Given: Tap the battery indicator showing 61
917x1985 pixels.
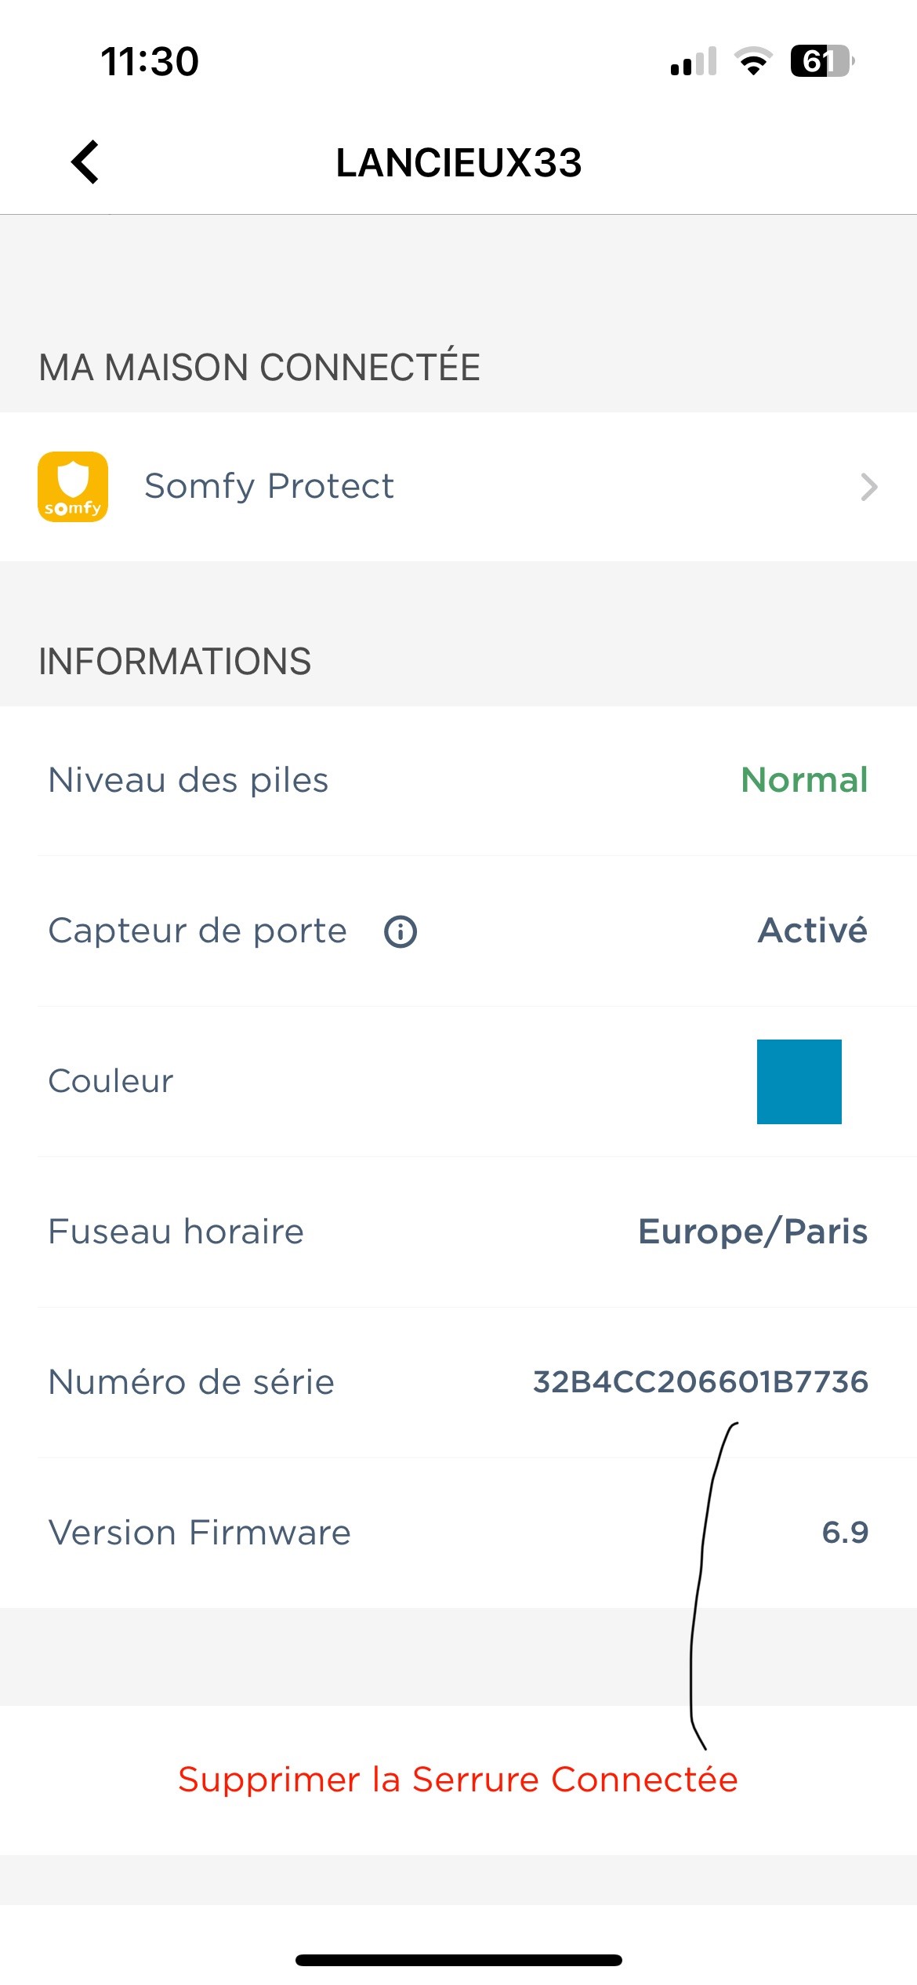Looking at the screenshot, I should [821, 61].
